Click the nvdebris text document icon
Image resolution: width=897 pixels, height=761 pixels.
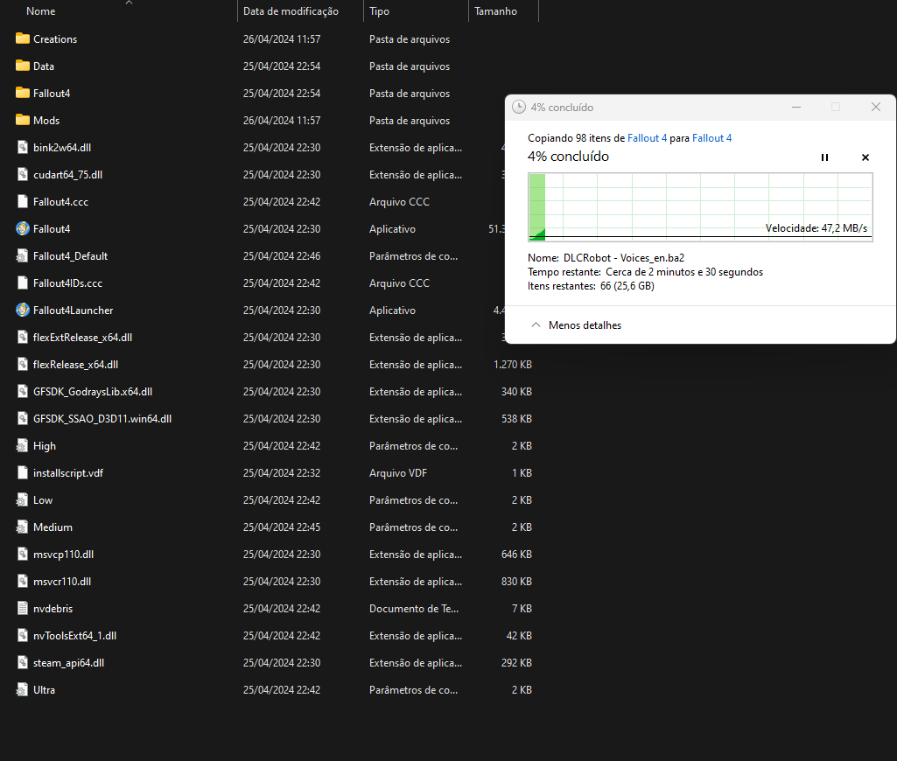pyautogui.click(x=22, y=608)
